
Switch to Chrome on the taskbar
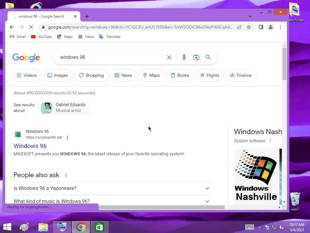point(81,227)
